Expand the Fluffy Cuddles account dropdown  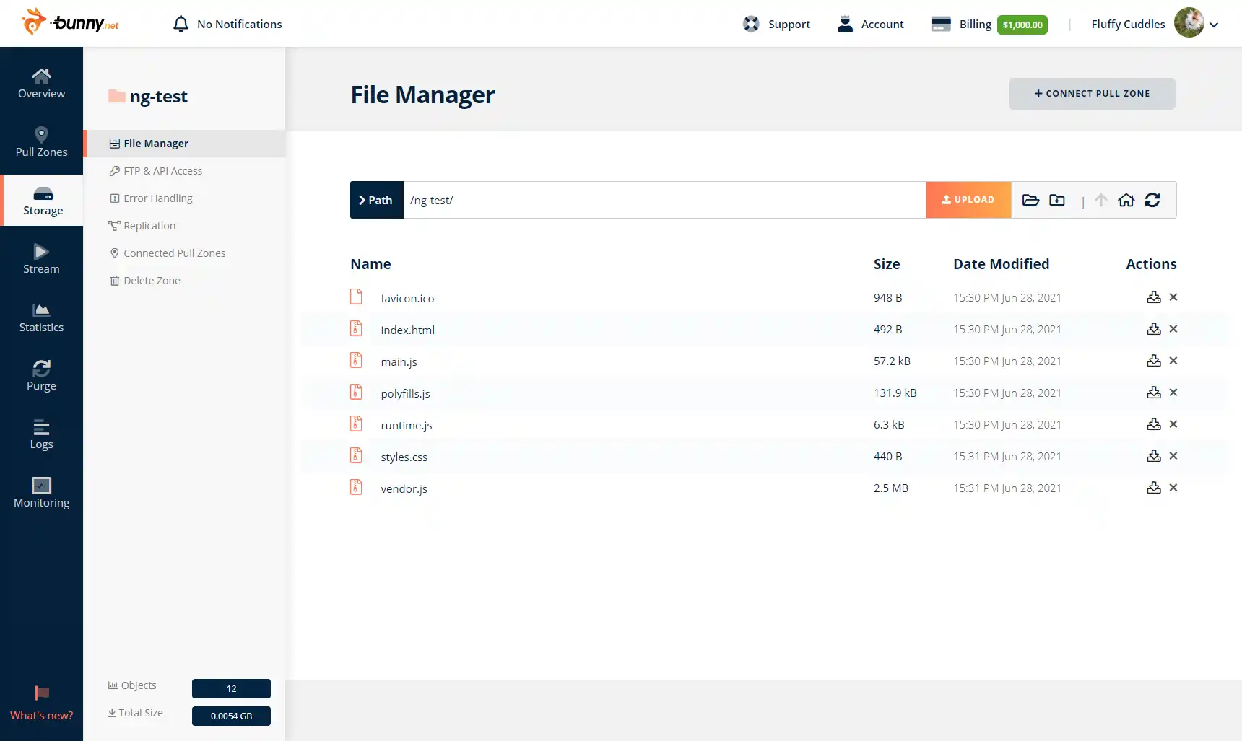[1214, 25]
